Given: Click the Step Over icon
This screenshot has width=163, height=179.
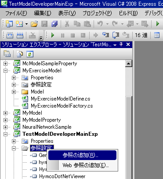Looking at the screenshot, I should click(116, 35).
